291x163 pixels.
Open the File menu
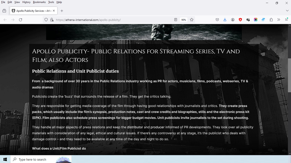click(3, 2)
